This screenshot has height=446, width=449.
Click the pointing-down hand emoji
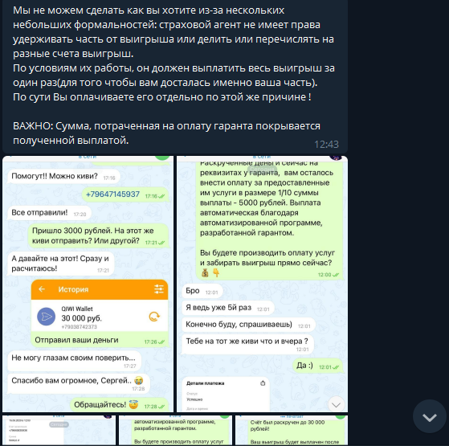tap(216, 272)
